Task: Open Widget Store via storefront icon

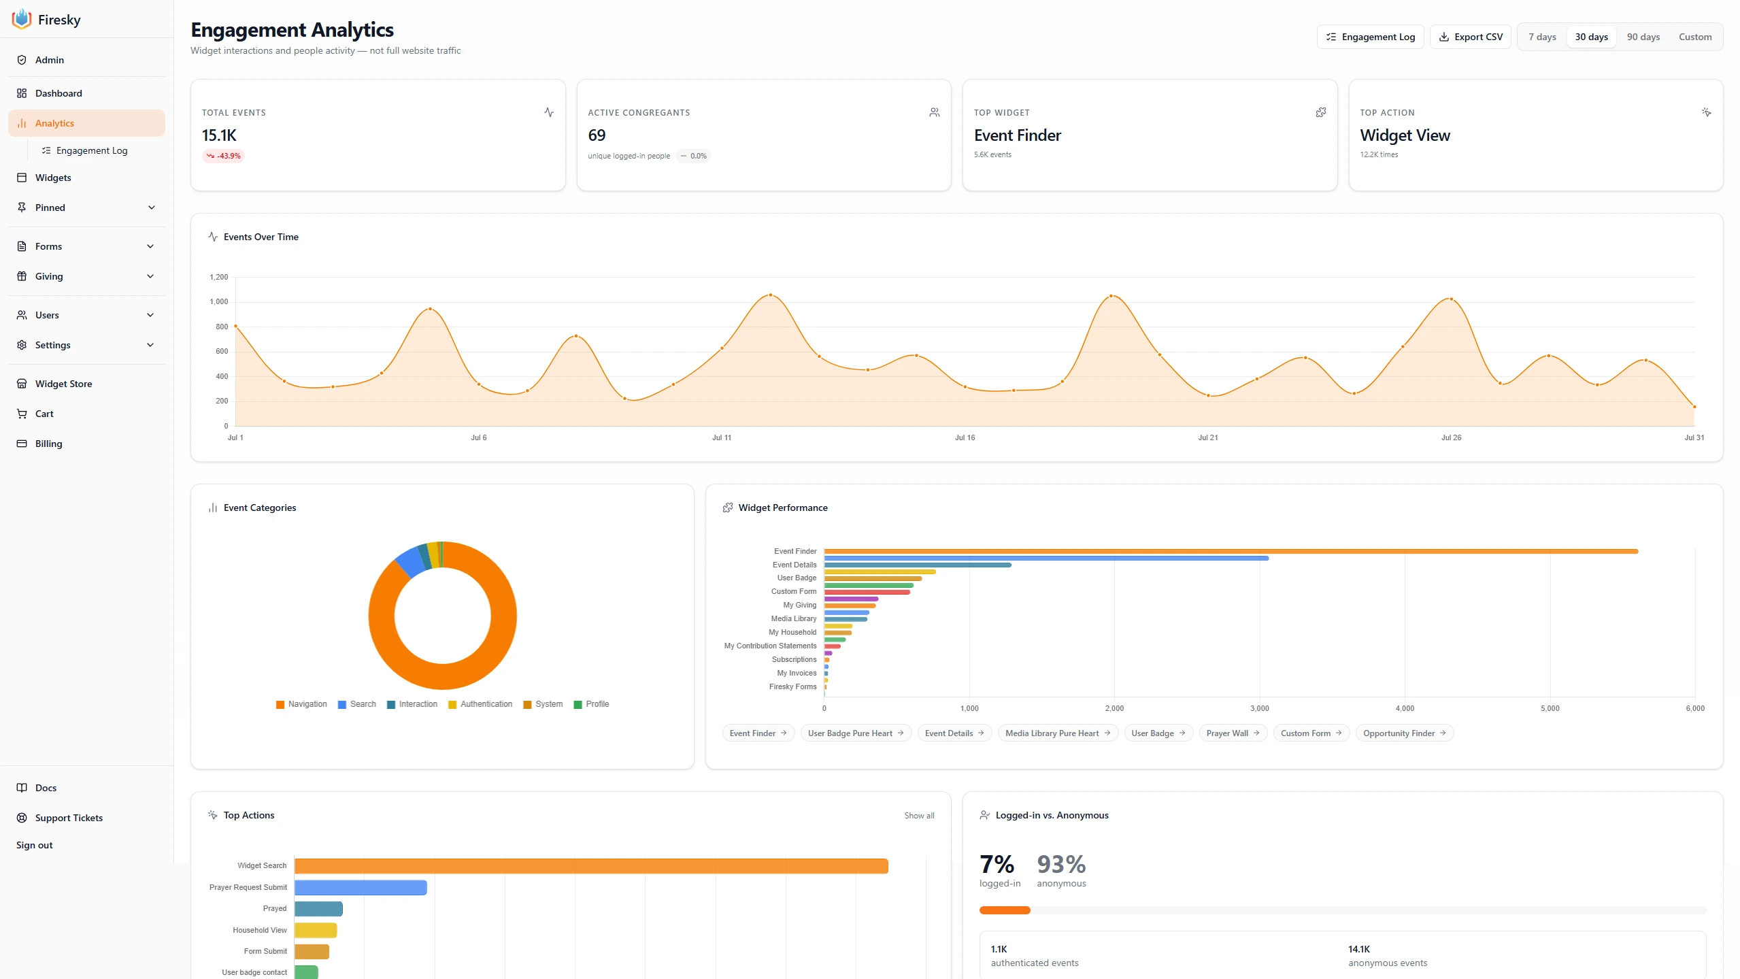Action: point(22,384)
